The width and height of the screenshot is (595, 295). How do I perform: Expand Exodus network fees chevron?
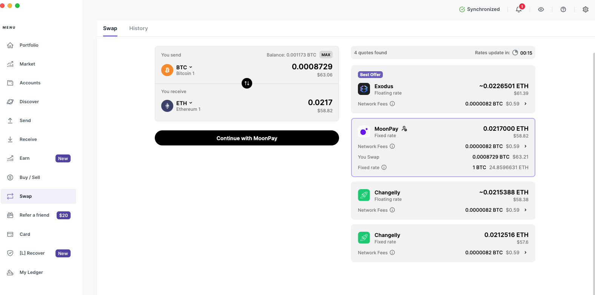tap(526, 104)
